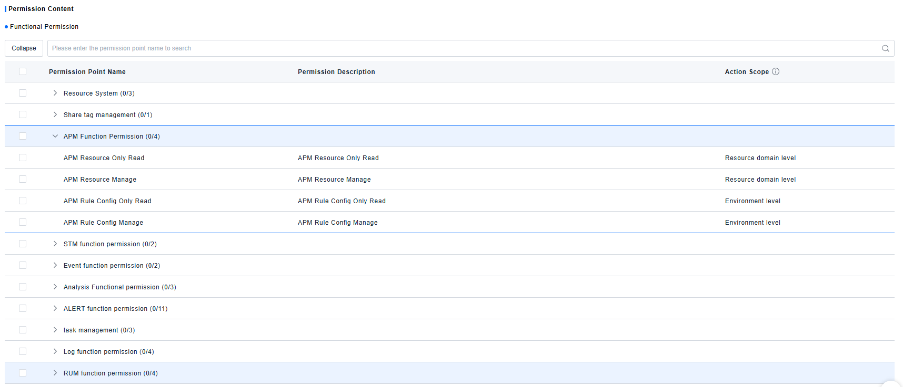Screen dimensions: 903x387
Task: Expand the task management group
Action: tap(55, 330)
